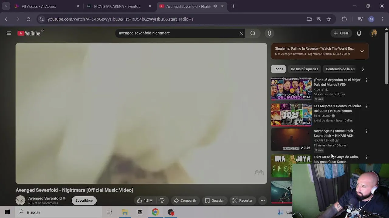Select the Todos filter chip
This screenshot has width=389, height=218.
click(278, 69)
